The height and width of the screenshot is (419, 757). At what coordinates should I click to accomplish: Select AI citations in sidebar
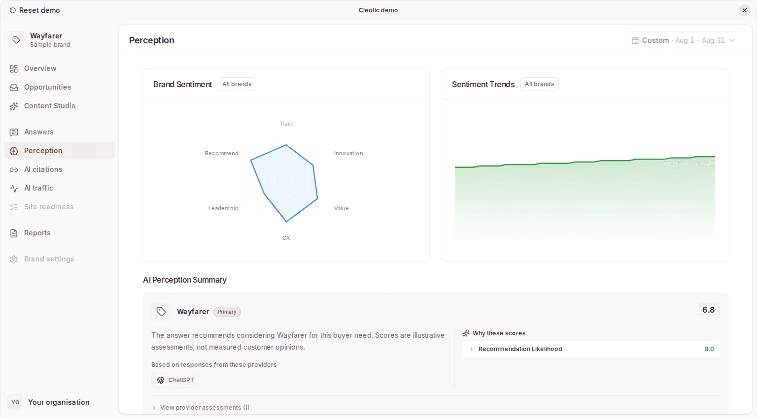pos(60,169)
